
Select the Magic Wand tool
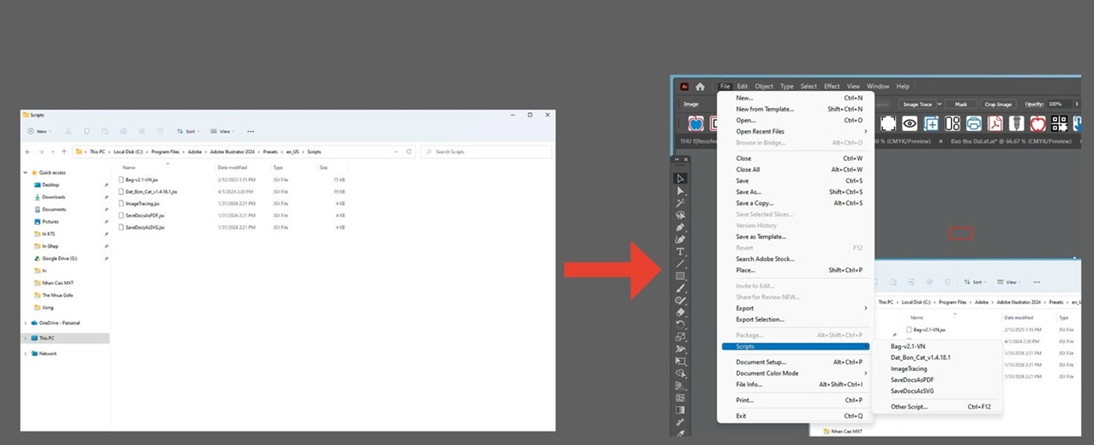681,203
